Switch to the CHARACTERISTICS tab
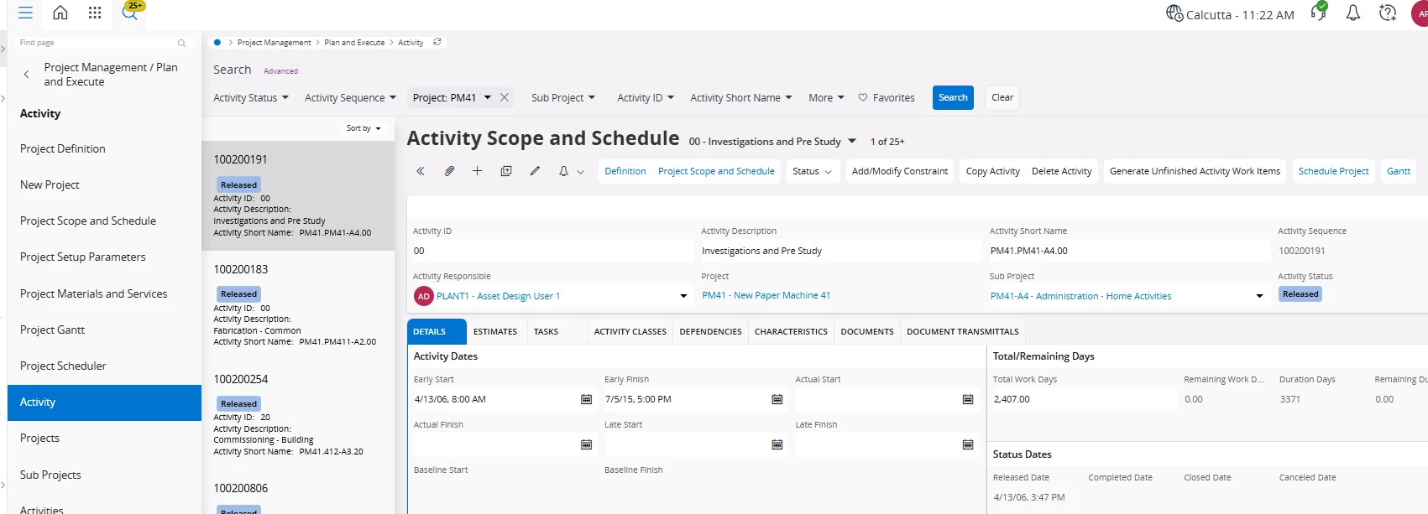Screen dimensions: 1428x514 (x=791, y=332)
